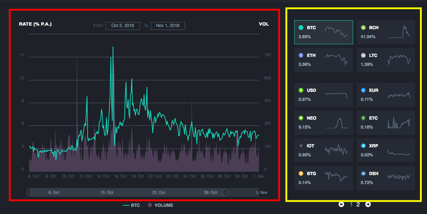Click the ETC sparkline thumbnail
Viewport: 427px width, 214px height.
coord(399,123)
